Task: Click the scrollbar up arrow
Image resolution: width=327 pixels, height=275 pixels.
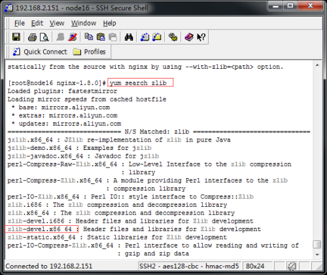Action: point(317,65)
